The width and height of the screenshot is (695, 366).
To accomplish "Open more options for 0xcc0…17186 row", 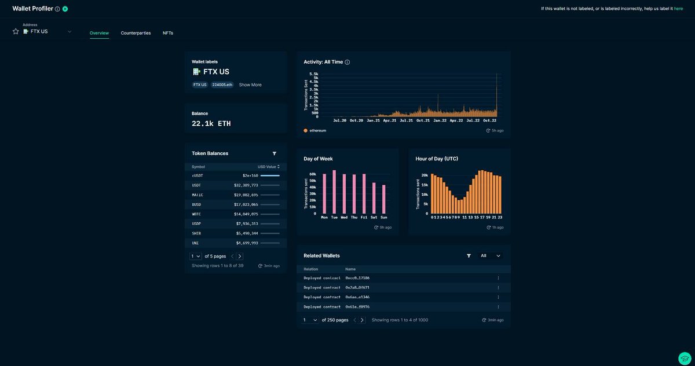I will coord(498,278).
